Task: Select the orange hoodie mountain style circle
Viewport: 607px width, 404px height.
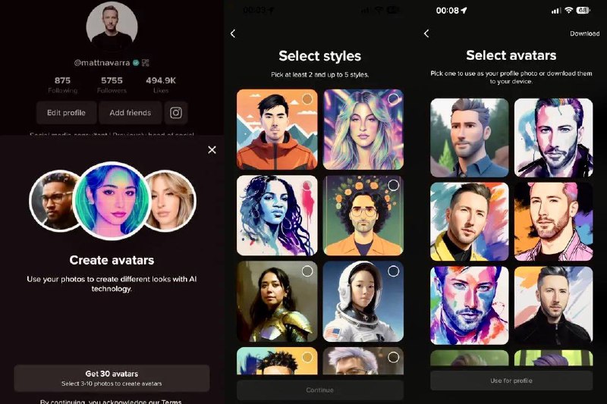Action: click(307, 99)
